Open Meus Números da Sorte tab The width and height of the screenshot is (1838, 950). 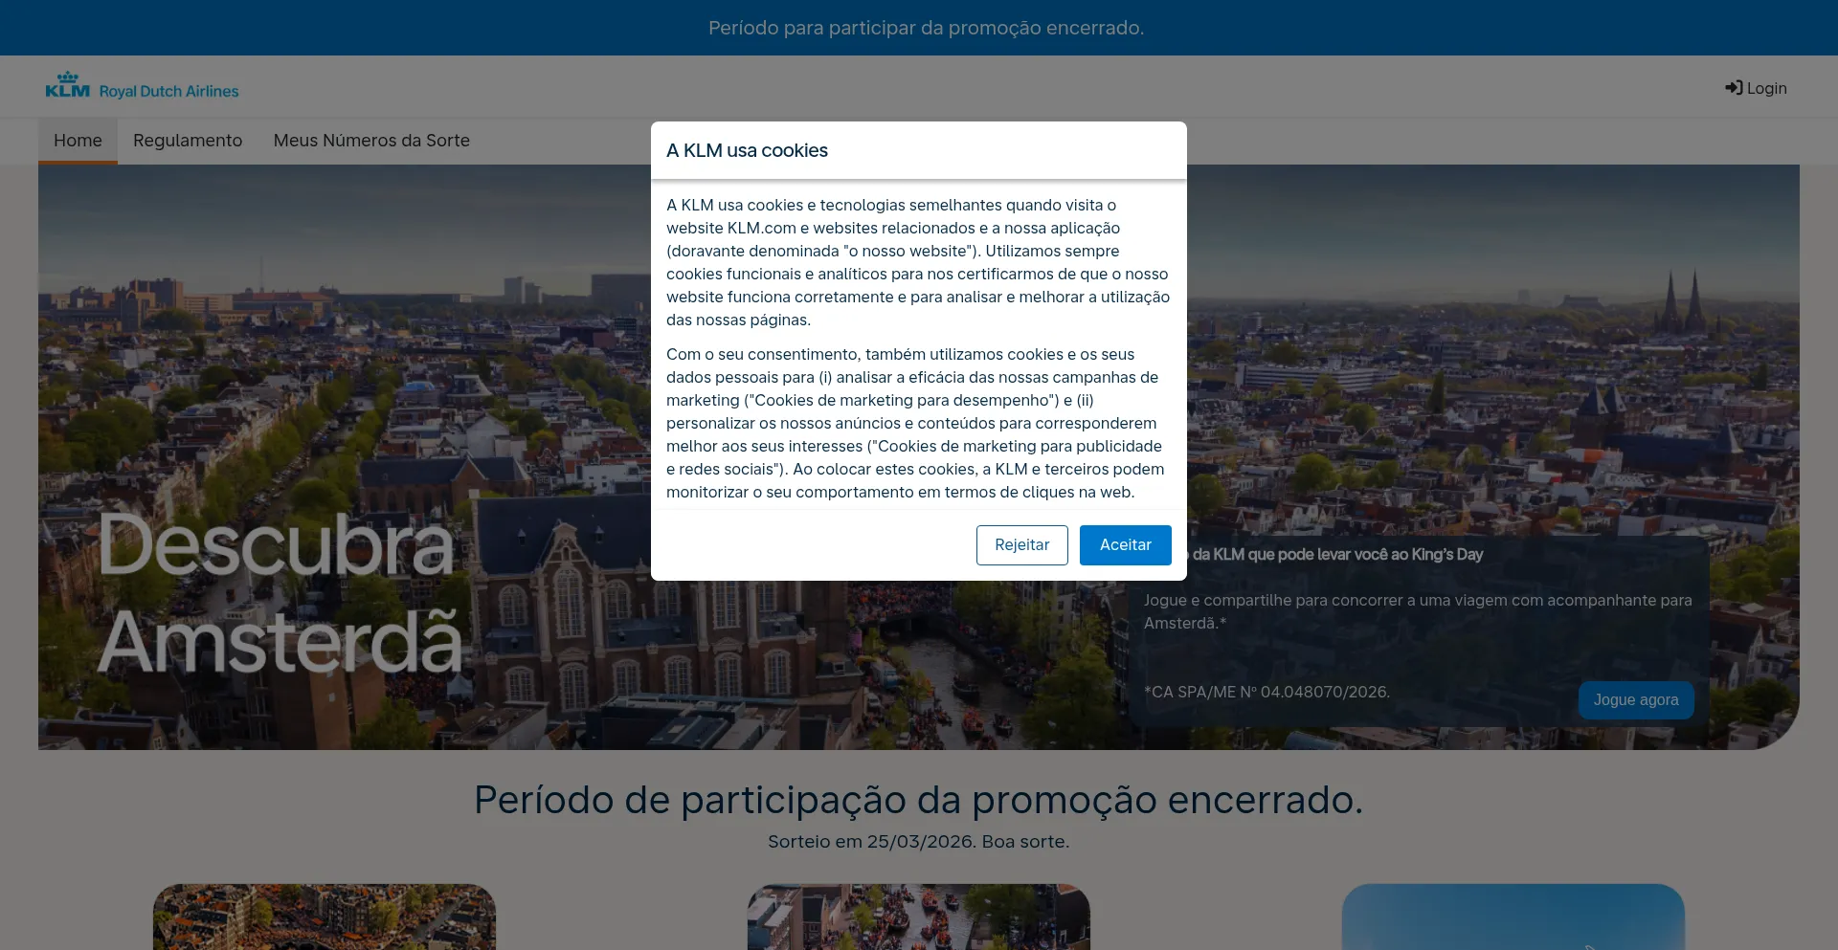click(371, 141)
